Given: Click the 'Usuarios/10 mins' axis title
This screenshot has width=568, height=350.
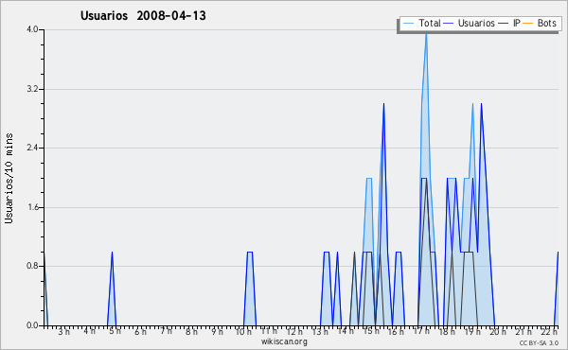Looking at the screenshot, I should (9, 178).
